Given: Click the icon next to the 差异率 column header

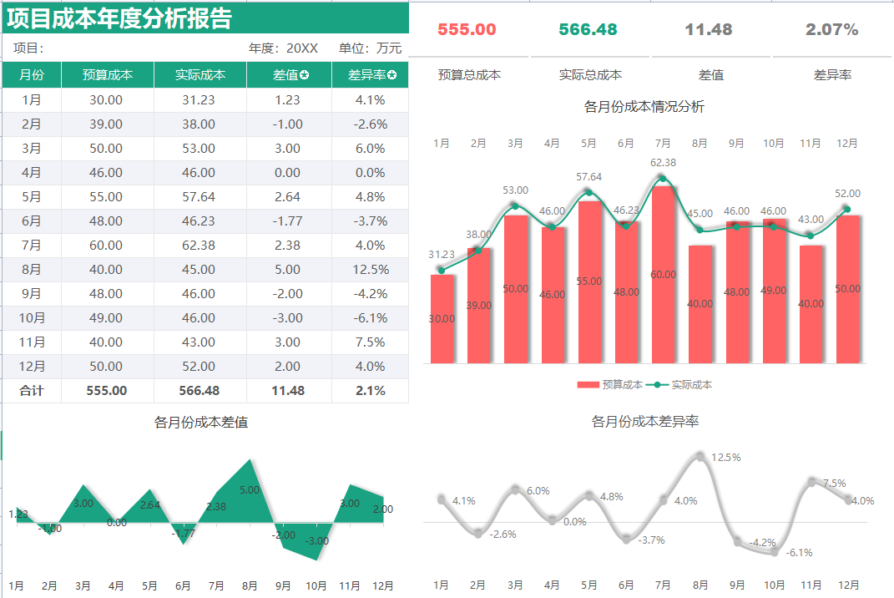Looking at the screenshot, I should (x=393, y=74).
